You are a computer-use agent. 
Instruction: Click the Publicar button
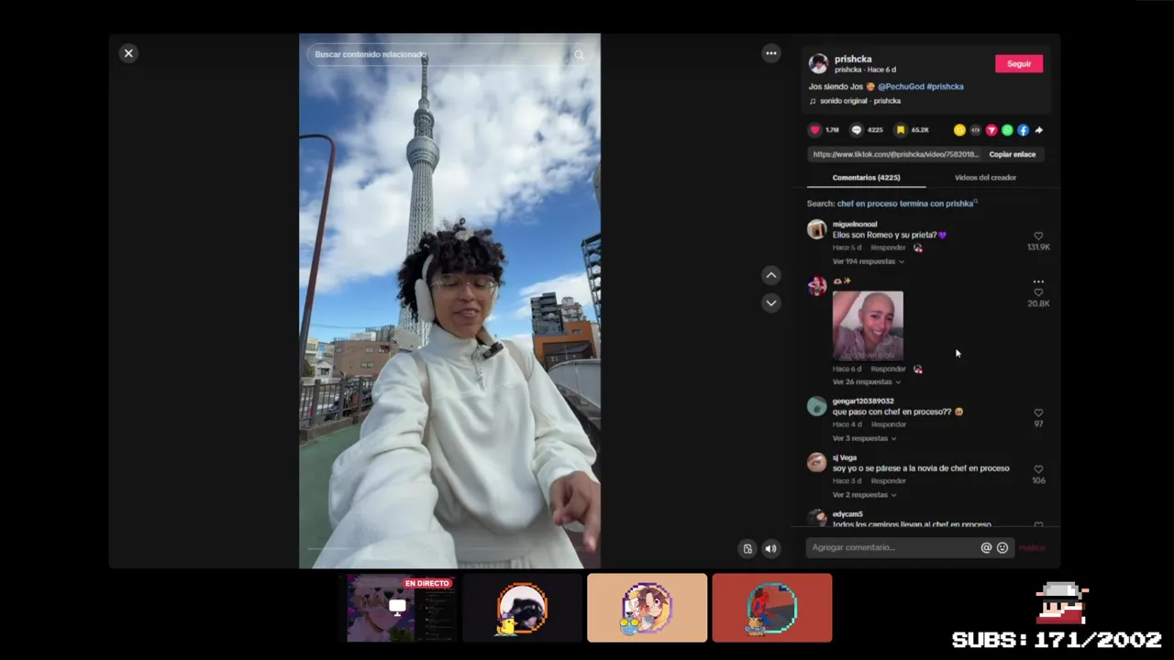1032,547
